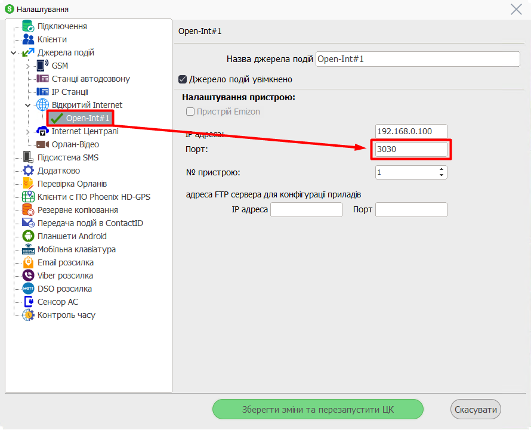Click the Резервне копіювання icon

click(x=28, y=210)
